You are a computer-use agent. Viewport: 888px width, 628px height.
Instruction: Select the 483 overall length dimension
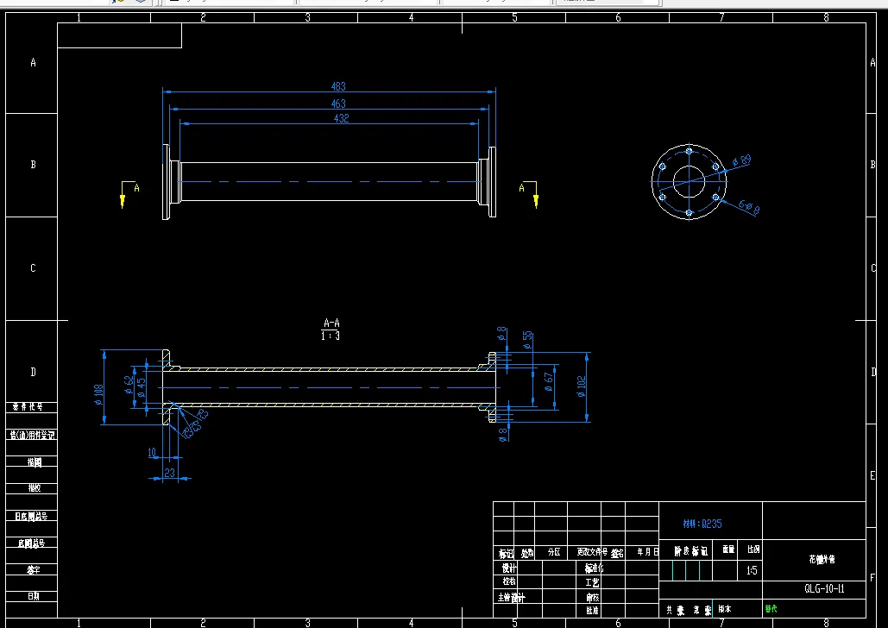pyautogui.click(x=338, y=86)
